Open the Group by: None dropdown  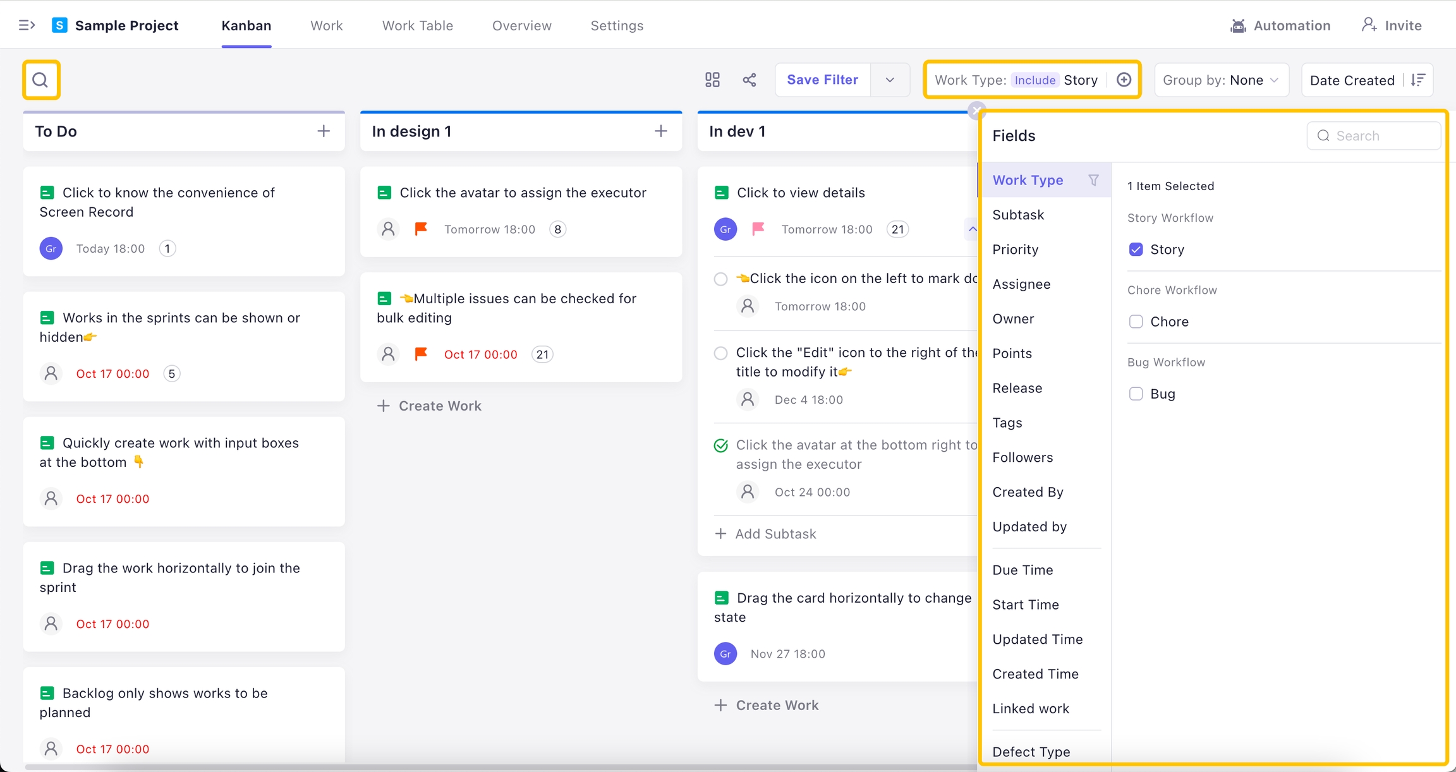pyautogui.click(x=1221, y=80)
